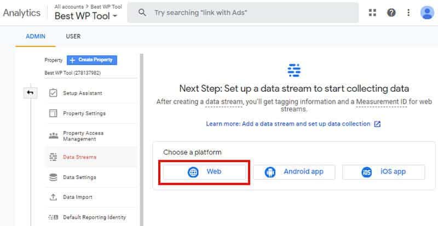Click the Data Import upload icon
438x226 pixels.
click(53, 197)
